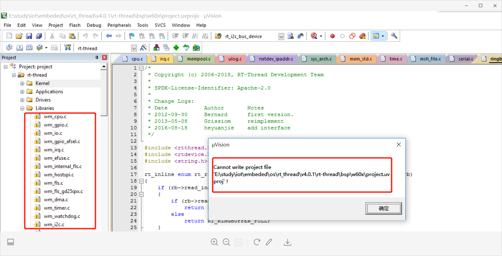Close the Project panel
The image size is (502, 256).
[104, 58]
